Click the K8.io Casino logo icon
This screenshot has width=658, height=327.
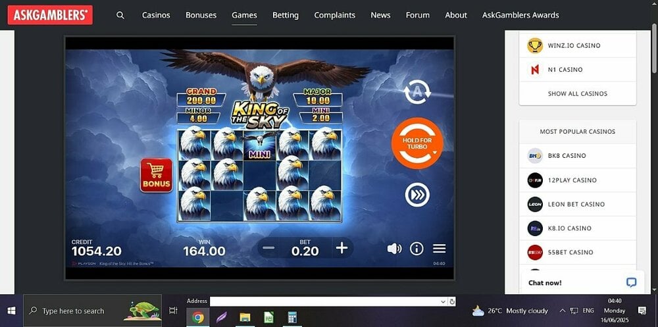click(535, 228)
